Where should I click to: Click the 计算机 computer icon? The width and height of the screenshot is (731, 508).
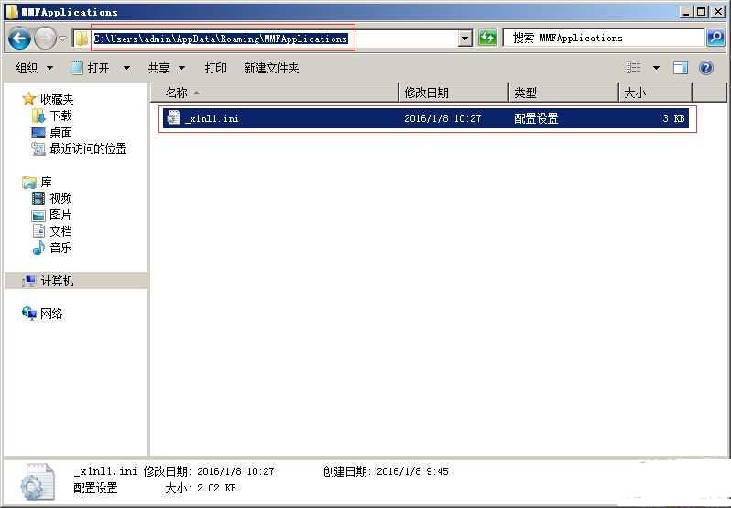tap(29, 281)
